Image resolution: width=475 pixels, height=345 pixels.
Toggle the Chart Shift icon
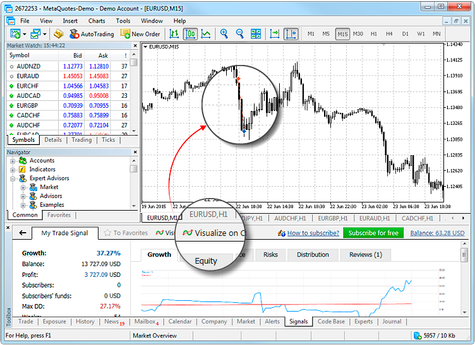[x=291, y=34]
